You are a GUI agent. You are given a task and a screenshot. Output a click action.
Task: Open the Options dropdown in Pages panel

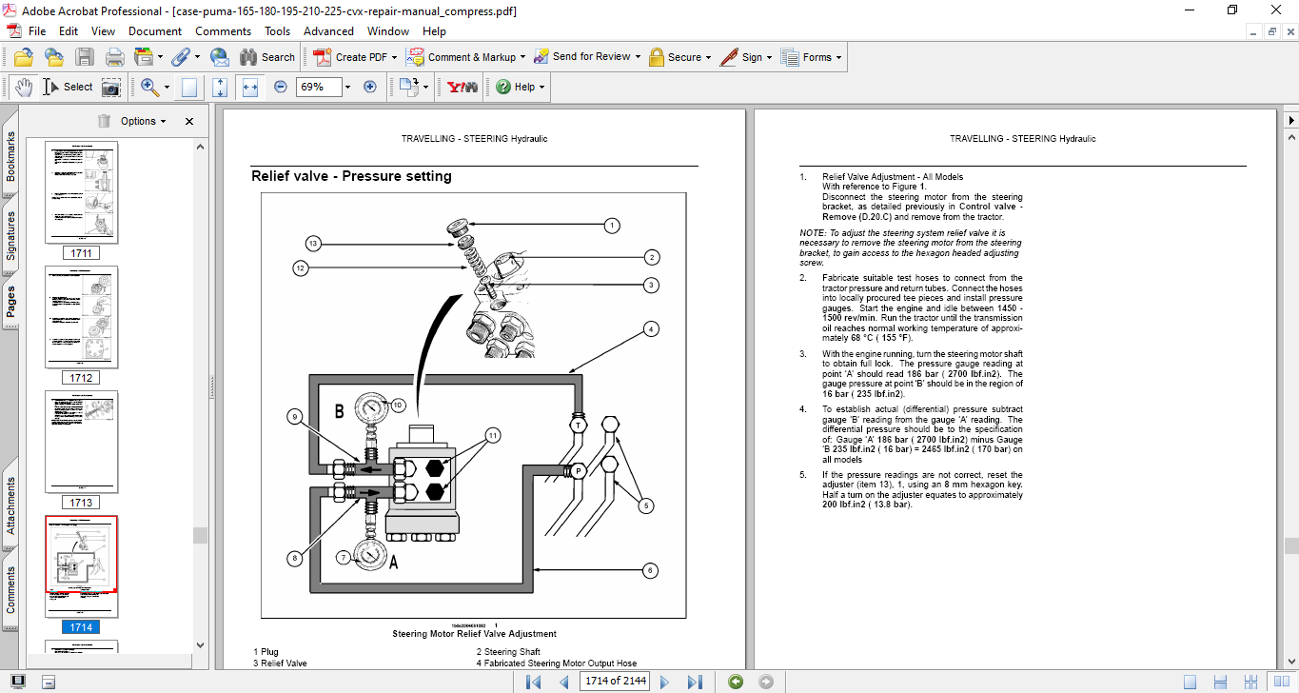143,121
